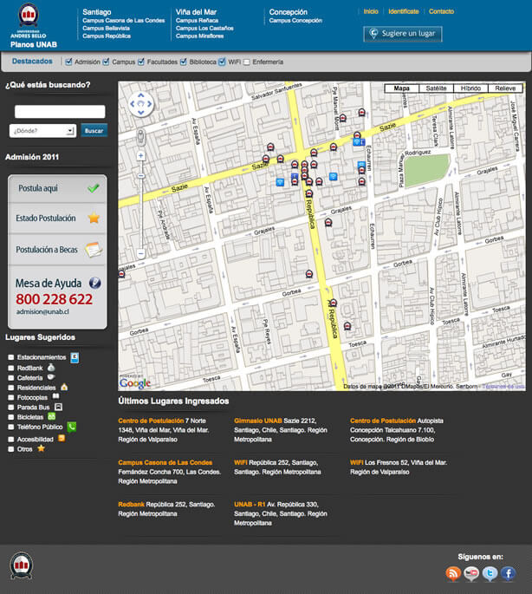Click the Parada Bus icon
Screen dimensions: 532x594
(58, 407)
